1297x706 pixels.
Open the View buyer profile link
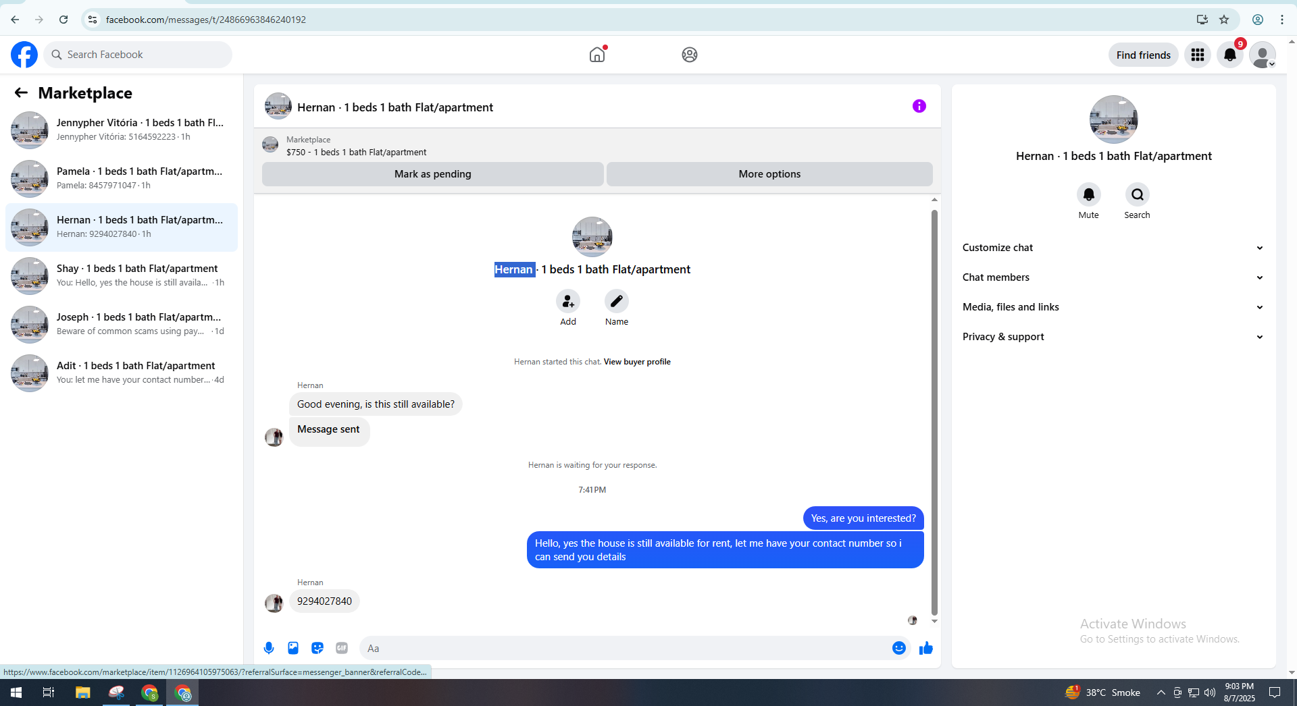[637, 362]
